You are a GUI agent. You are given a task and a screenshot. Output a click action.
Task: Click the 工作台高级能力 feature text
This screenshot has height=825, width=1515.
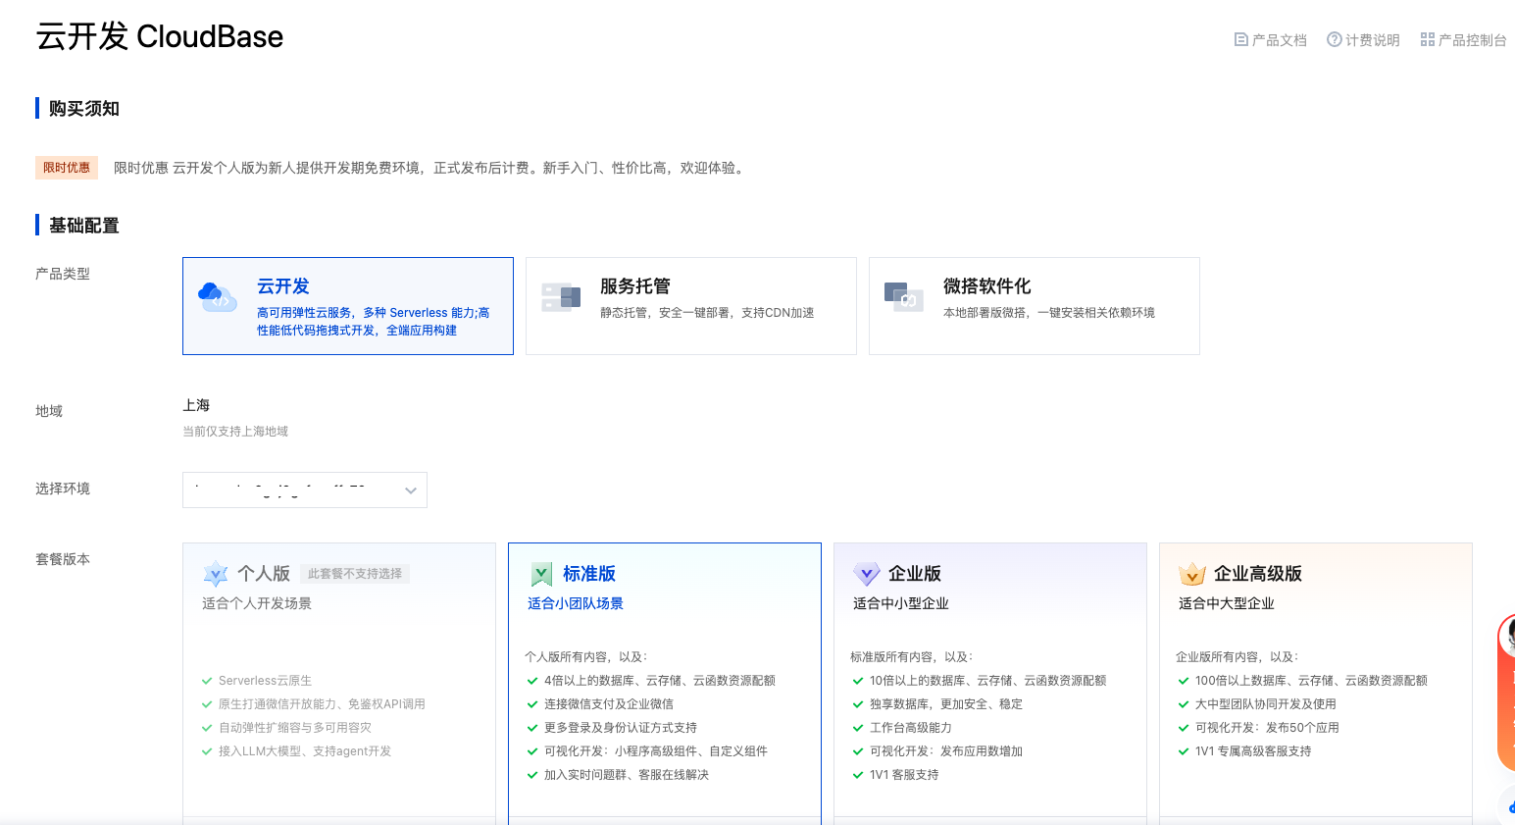(x=911, y=728)
